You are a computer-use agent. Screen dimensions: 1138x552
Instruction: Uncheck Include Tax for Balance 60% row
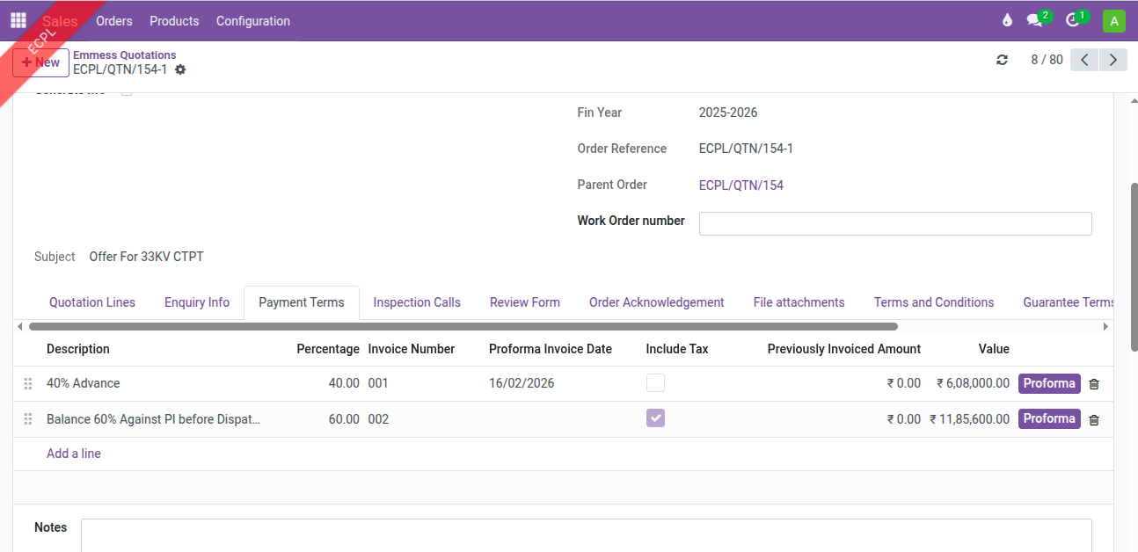(x=655, y=418)
